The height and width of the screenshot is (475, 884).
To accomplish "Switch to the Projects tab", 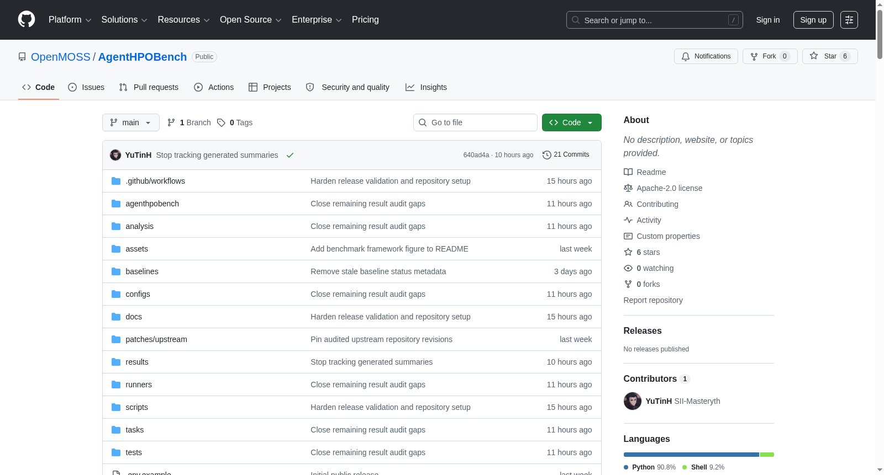I will [270, 87].
